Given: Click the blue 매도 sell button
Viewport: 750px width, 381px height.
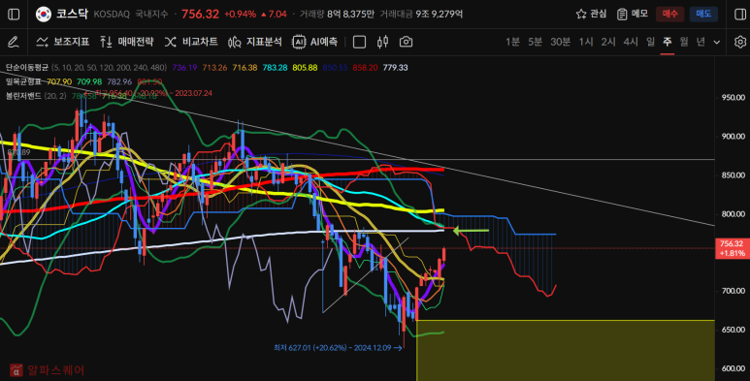Looking at the screenshot, I should click(703, 14).
